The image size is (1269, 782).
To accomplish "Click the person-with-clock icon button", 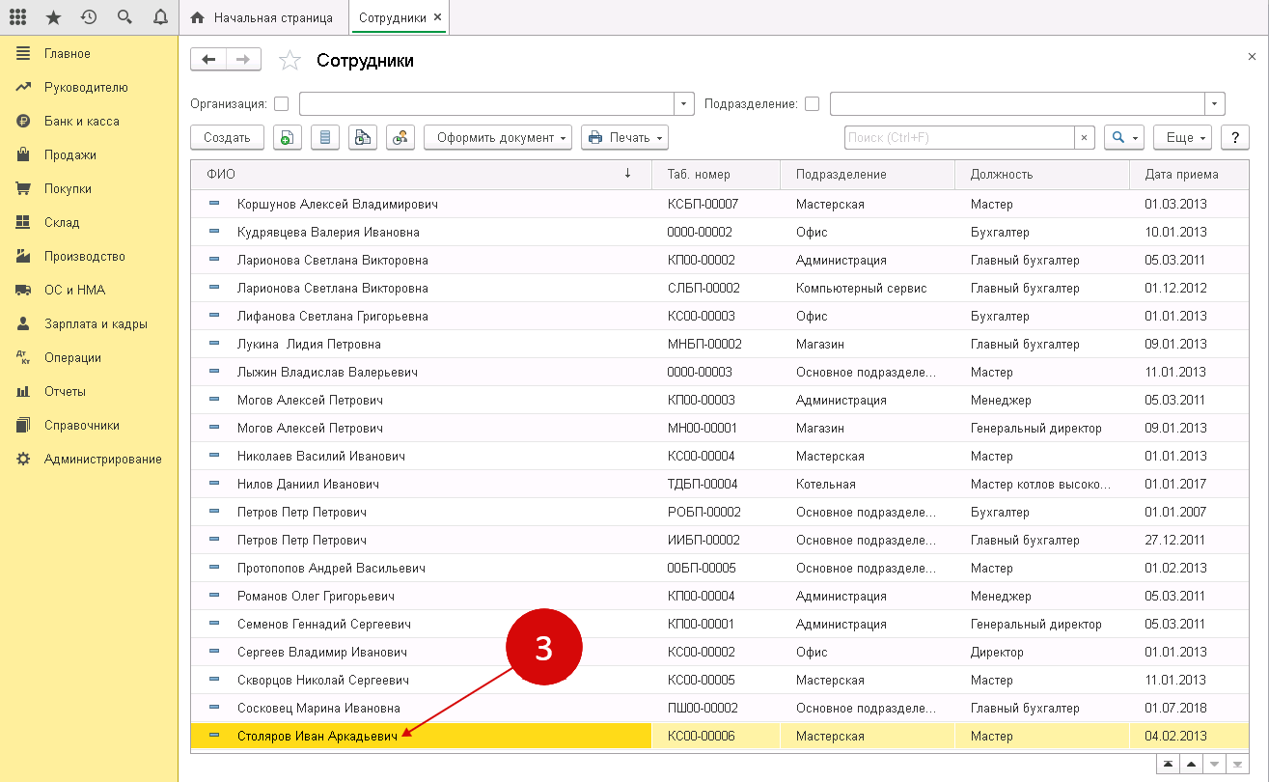I will [x=400, y=137].
